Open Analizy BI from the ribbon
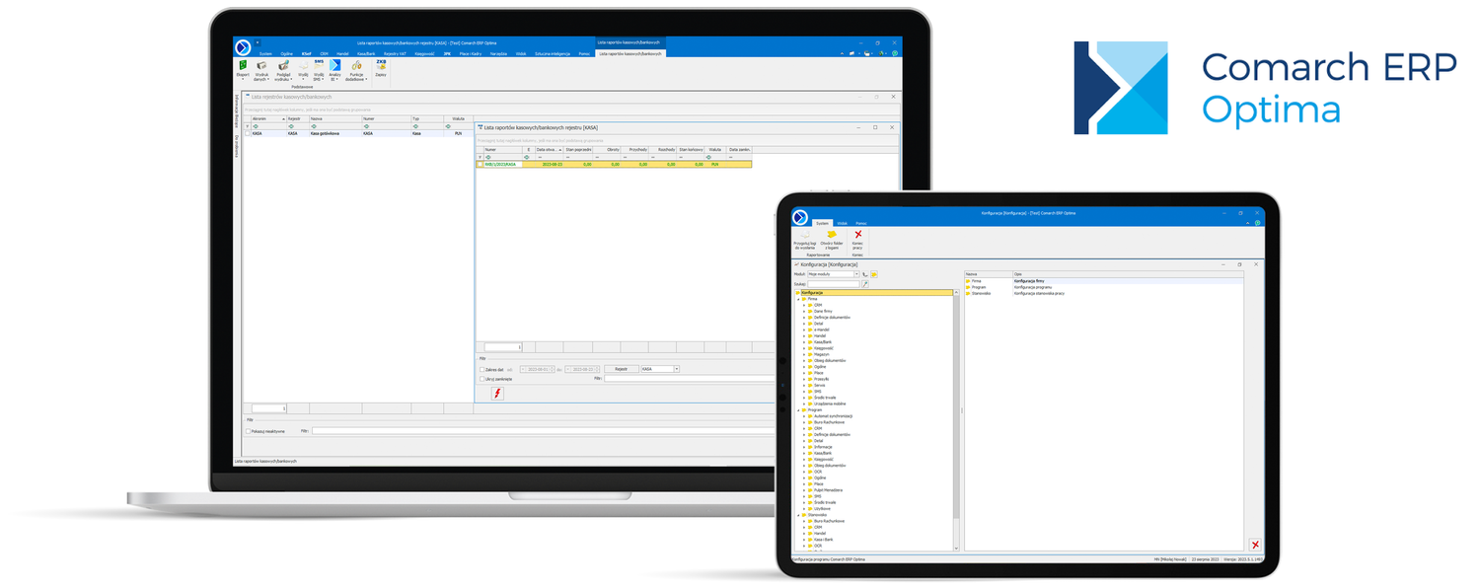 pyautogui.click(x=334, y=65)
